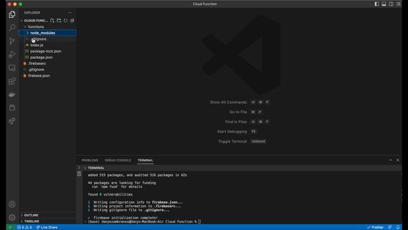Screen dimensions: 408x230
Task: Toggle secondary side bar layout icon
Action: [x=391, y=4]
